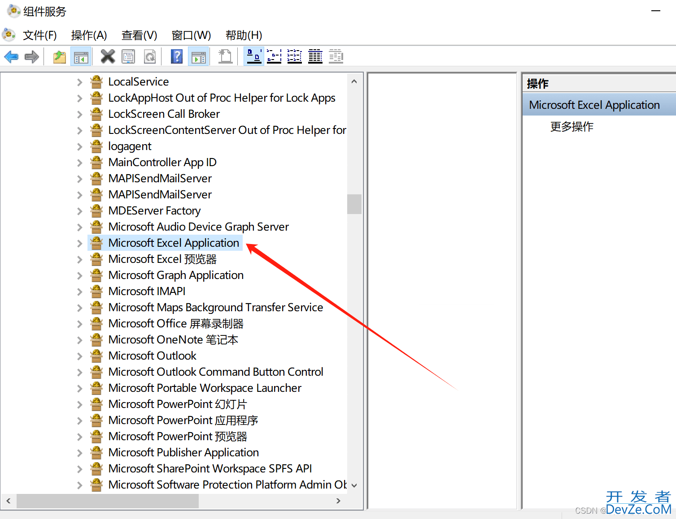The height and width of the screenshot is (519, 676).
Task: Expand the LocalService node
Action: (x=79, y=82)
